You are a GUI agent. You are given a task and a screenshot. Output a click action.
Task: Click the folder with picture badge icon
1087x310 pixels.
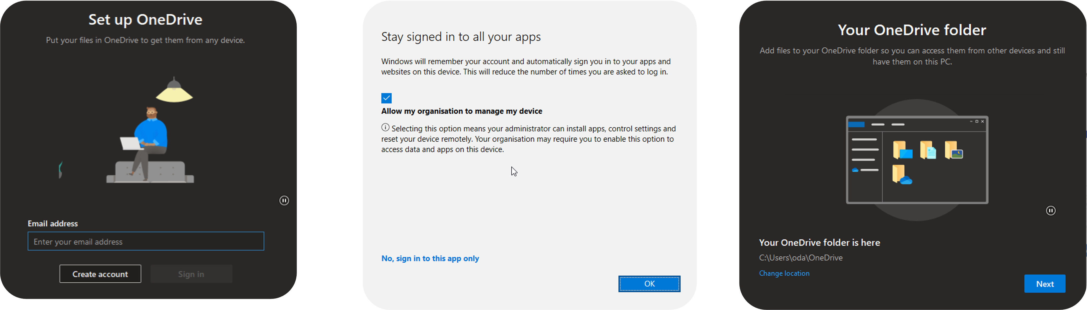click(953, 150)
